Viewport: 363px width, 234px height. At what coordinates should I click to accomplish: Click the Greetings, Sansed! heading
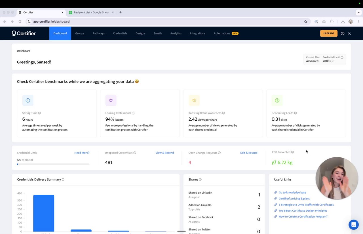tap(34, 62)
